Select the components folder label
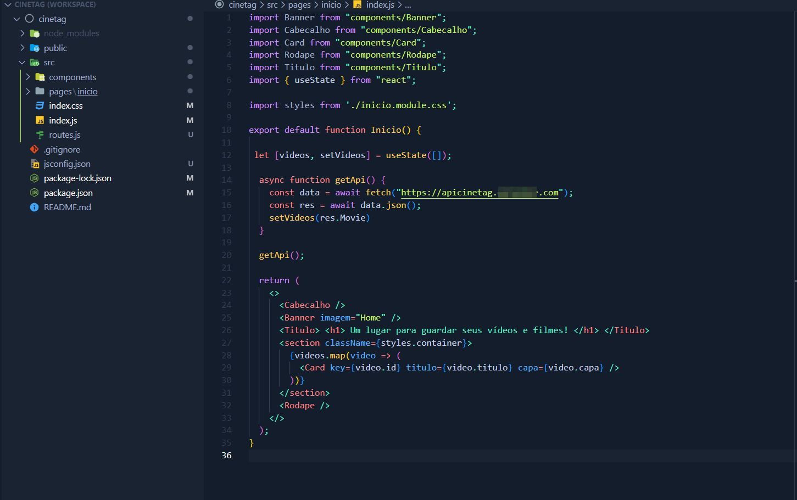Viewport: 797px width, 500px height. (73, 77)
